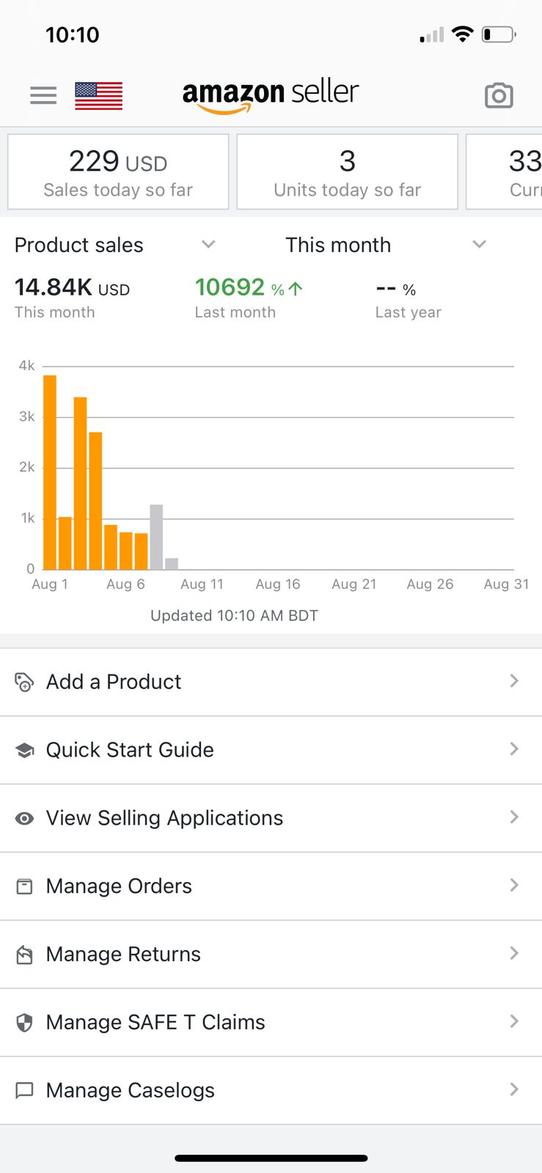
Task: Tap the US flag marketplace icon
Action: click(x=98, y=95)
